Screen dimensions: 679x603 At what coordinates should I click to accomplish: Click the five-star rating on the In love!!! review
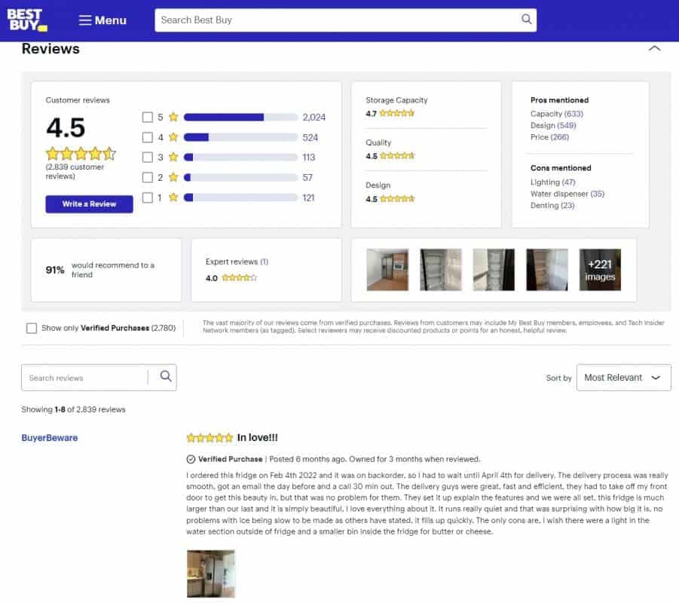pyautogui.click(x=210, y=438)
